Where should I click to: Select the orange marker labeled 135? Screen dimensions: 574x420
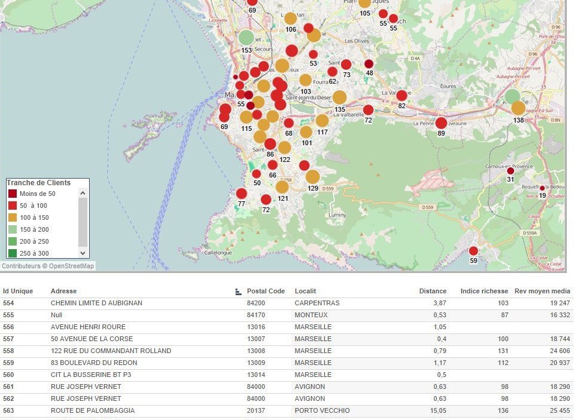(340, 97)
